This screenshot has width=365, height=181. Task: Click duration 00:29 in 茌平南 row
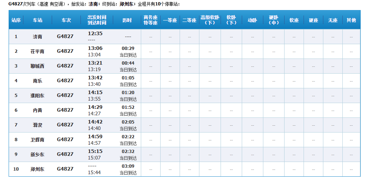pyautogui.click(x=128, y=48)
